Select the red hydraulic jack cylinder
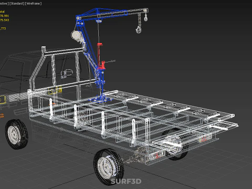Screen dimensions: 252x189 tap(100, 56)
